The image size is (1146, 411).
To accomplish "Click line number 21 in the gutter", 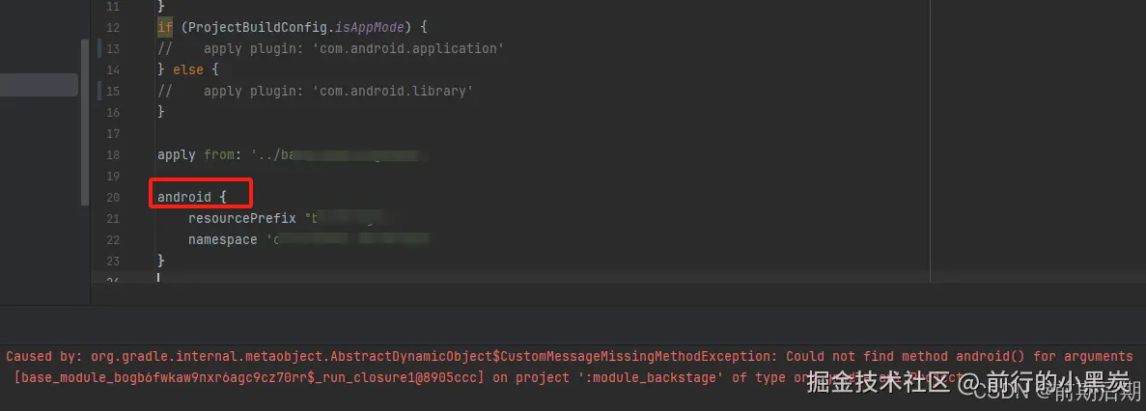I will [113, 218].
